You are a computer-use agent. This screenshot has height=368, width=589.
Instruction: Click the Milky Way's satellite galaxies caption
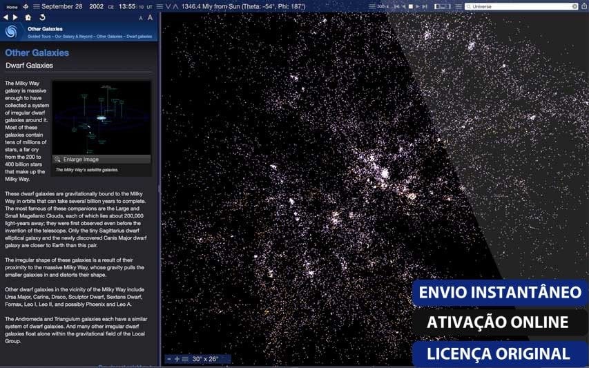click(x=87, y=170)
